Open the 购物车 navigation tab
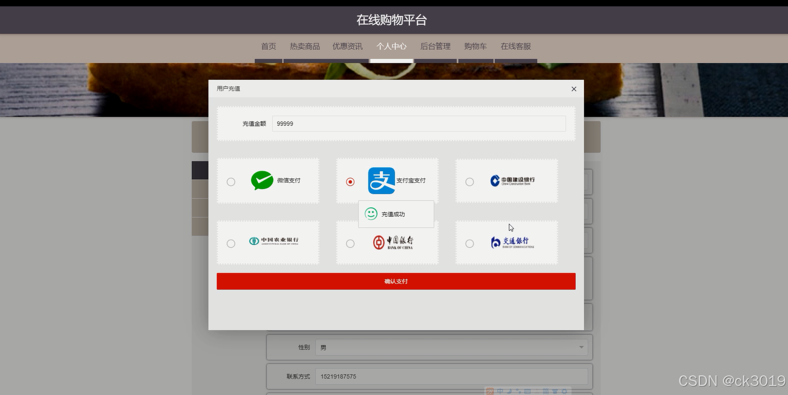Screen dimensions: 788x395 (475, 47)
